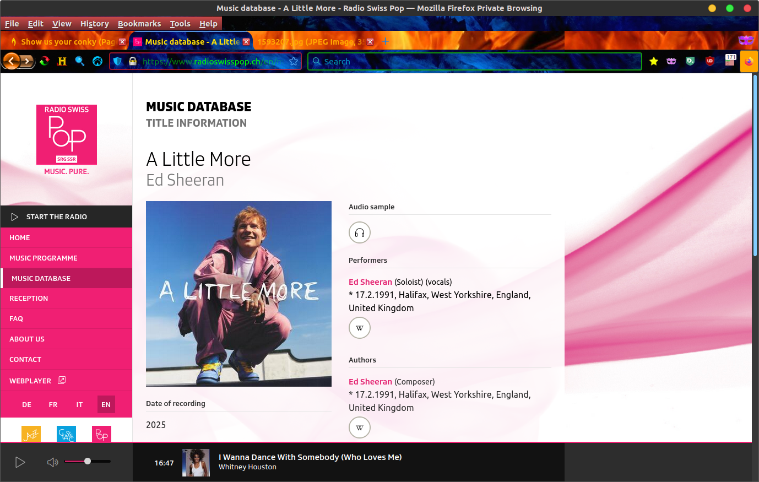Open bookmarks with the yellow star icon

[x=654, y=61]
